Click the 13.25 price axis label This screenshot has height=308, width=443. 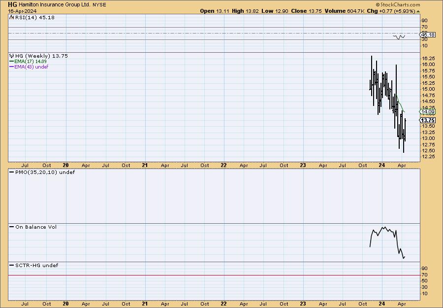pos(428,133)
